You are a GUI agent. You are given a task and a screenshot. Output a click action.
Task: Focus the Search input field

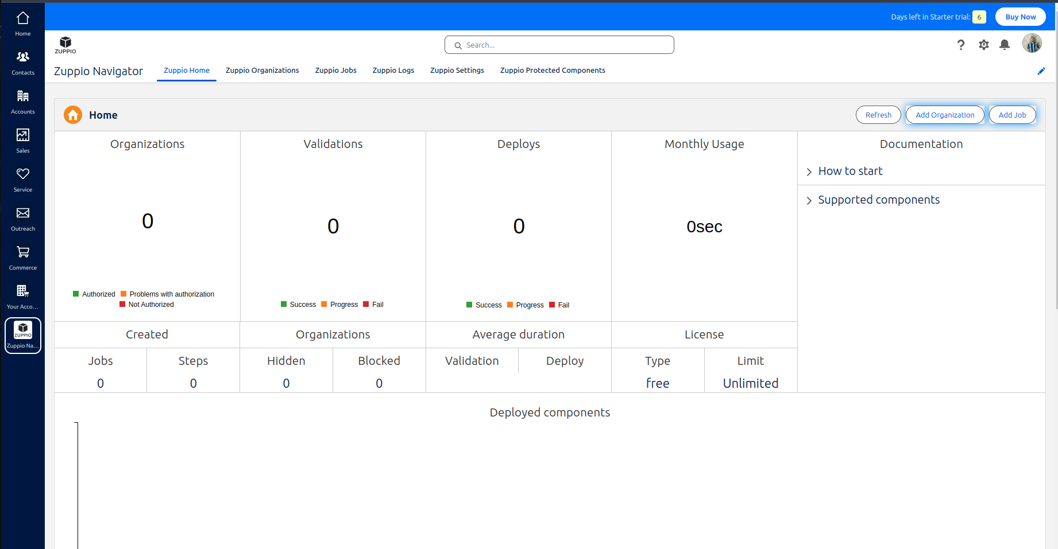pos(559,45)
